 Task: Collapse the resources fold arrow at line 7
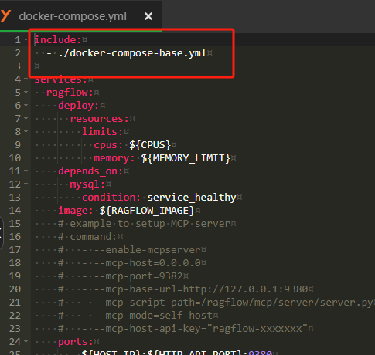coord(26,119)
